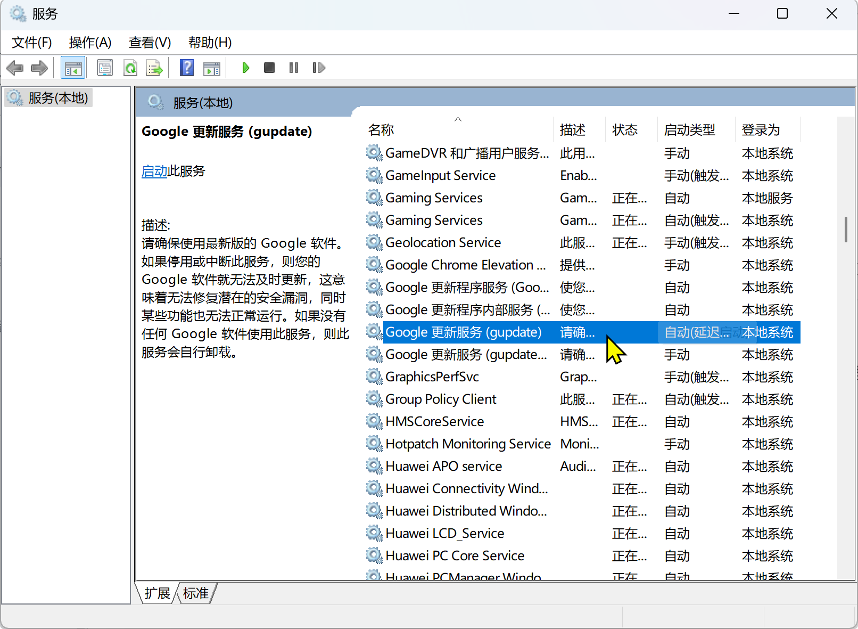Start the service with green play icon

245,68
